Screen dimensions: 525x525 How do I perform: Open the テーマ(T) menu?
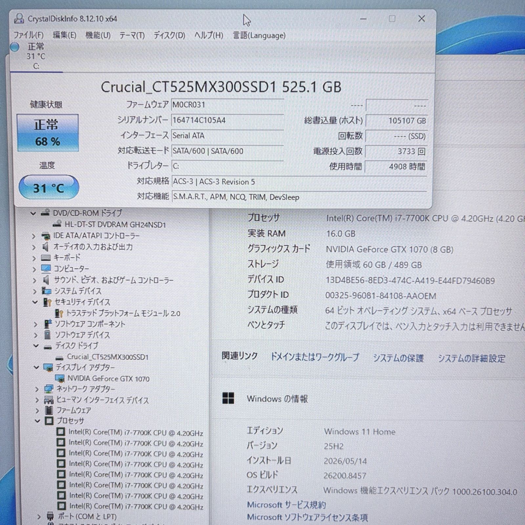coord(132,35)
